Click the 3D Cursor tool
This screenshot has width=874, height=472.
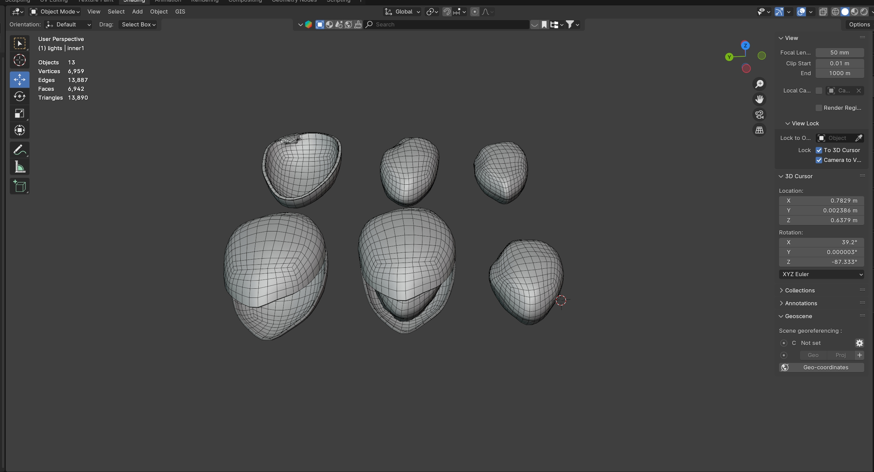pos(19,60)
